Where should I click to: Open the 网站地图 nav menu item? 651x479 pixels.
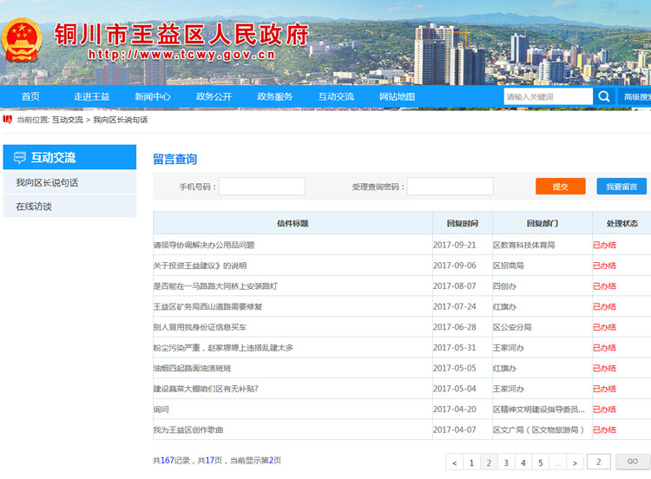point(397,97)
